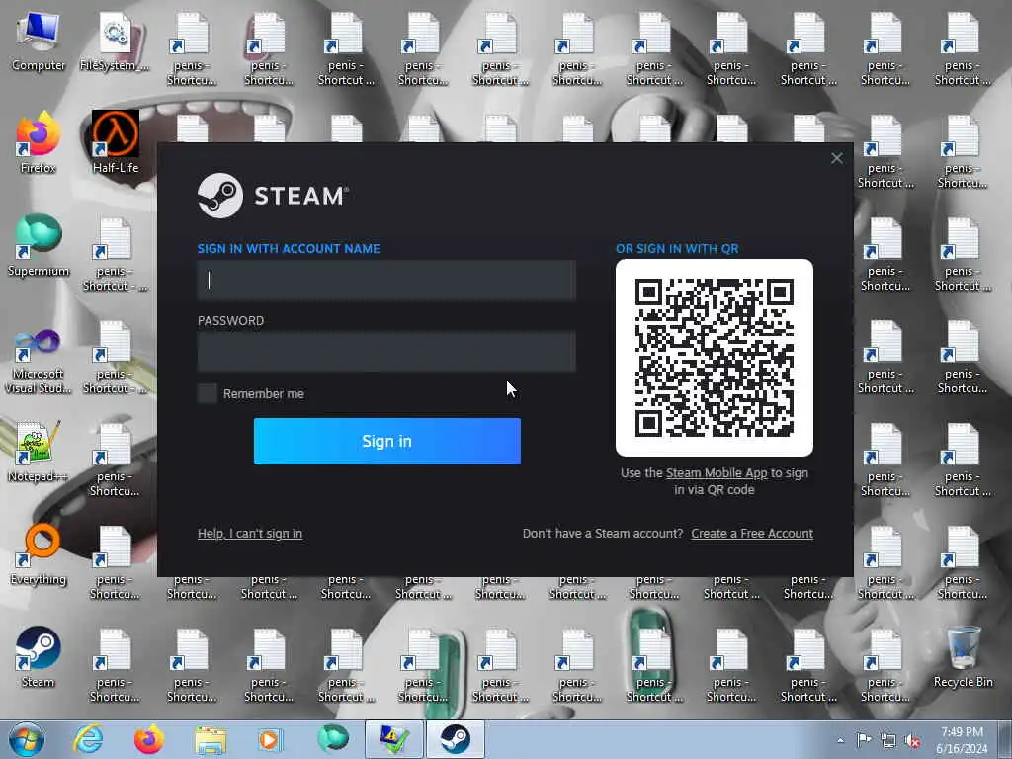Select the Supermium desktop shortcut
Image resolution: width=1012 pixels, height=759 pixels.
click(x=39, y=246)
